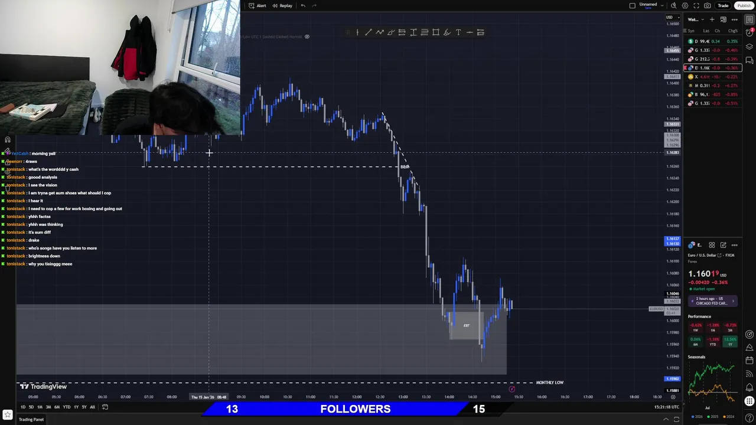
Task: Redo the last chart action
Action: pos(314,6)
